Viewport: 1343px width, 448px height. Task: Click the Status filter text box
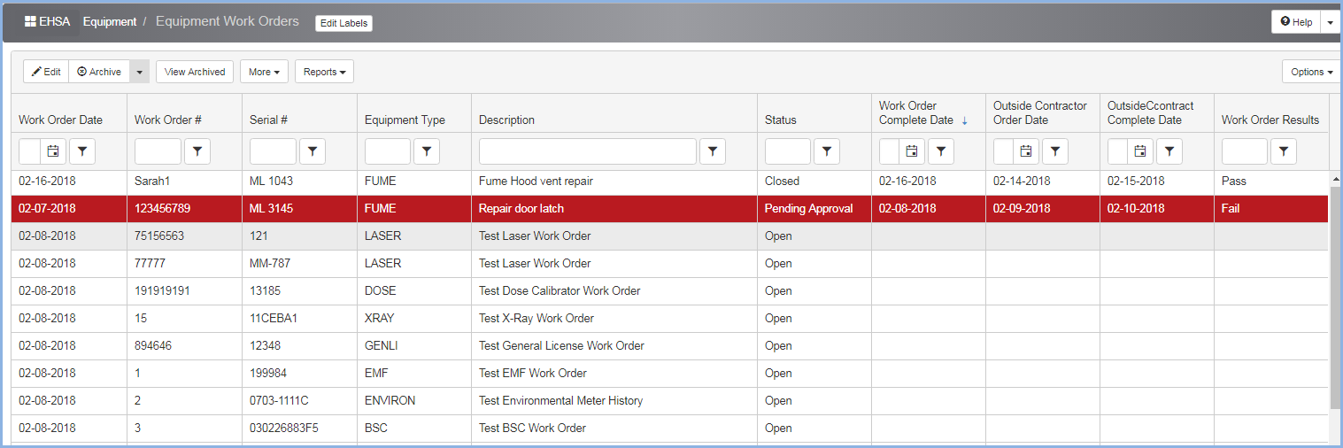point(788,151)
